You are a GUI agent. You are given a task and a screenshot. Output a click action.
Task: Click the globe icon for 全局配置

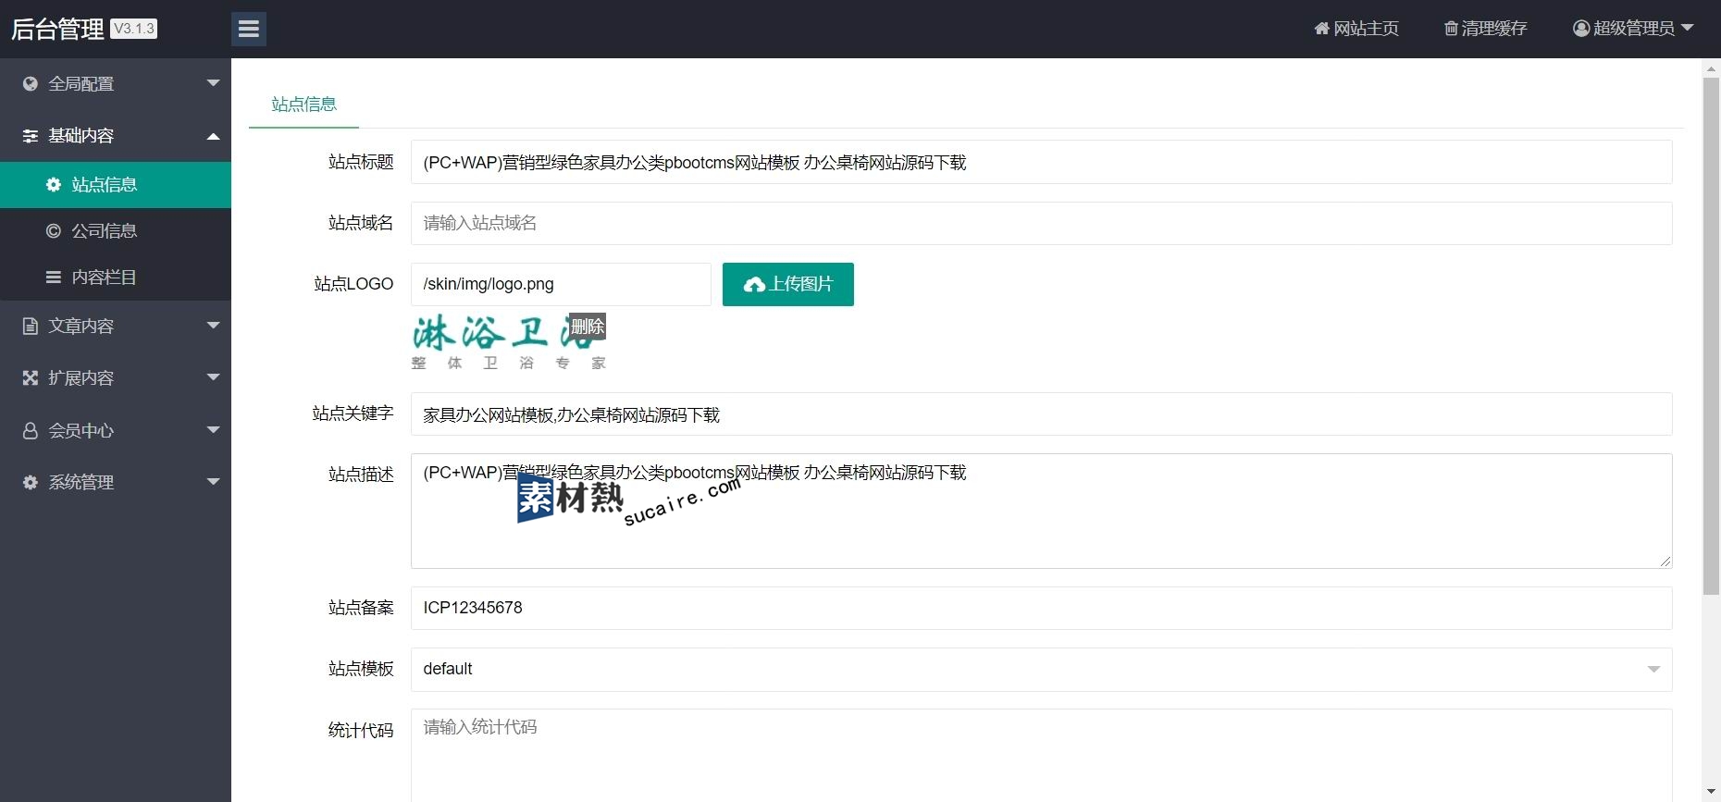pyautogui.click(x=31, y=84)
